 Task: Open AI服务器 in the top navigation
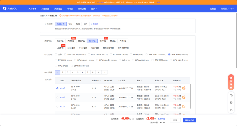coord(45,9)
